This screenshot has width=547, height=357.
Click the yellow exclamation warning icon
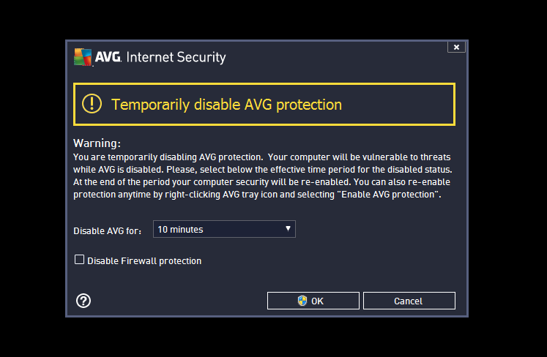coord(92,104)
